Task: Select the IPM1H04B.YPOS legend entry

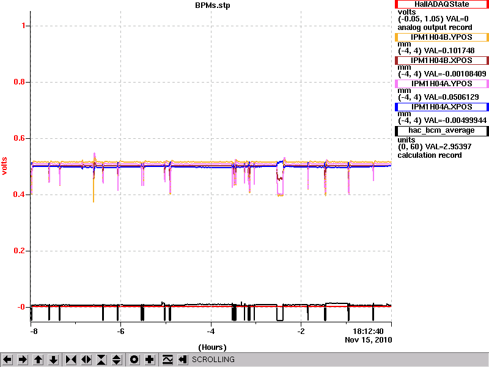Action: (441, 37)
